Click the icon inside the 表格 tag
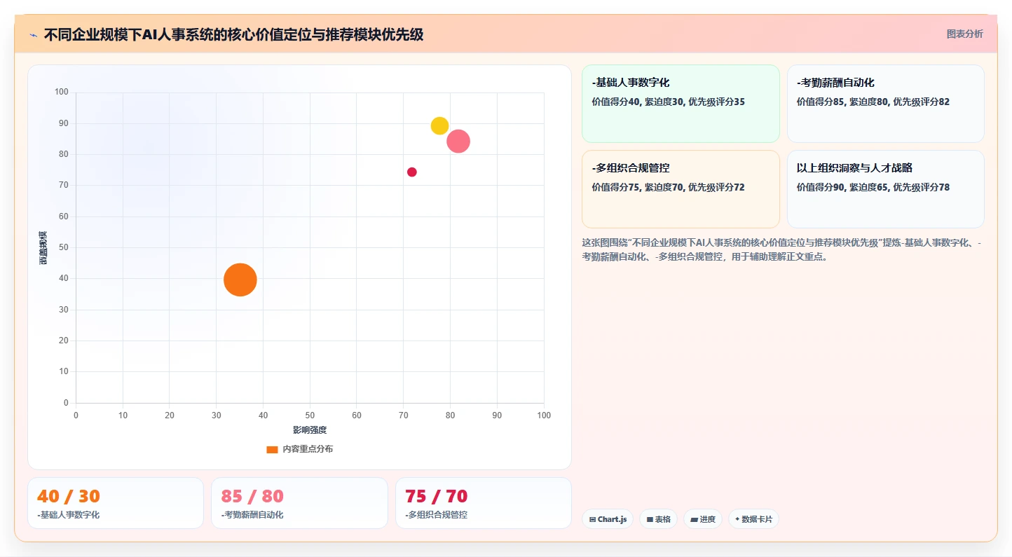 [x=650, y=519]
